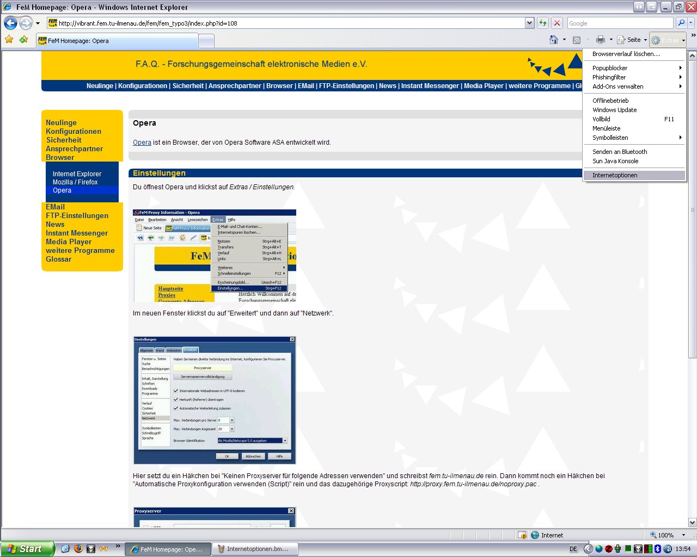Click the Einstellungen dialog screenshot thumbnail
Viewport: 697px width, 557px height.
click(x=215, y=400)
